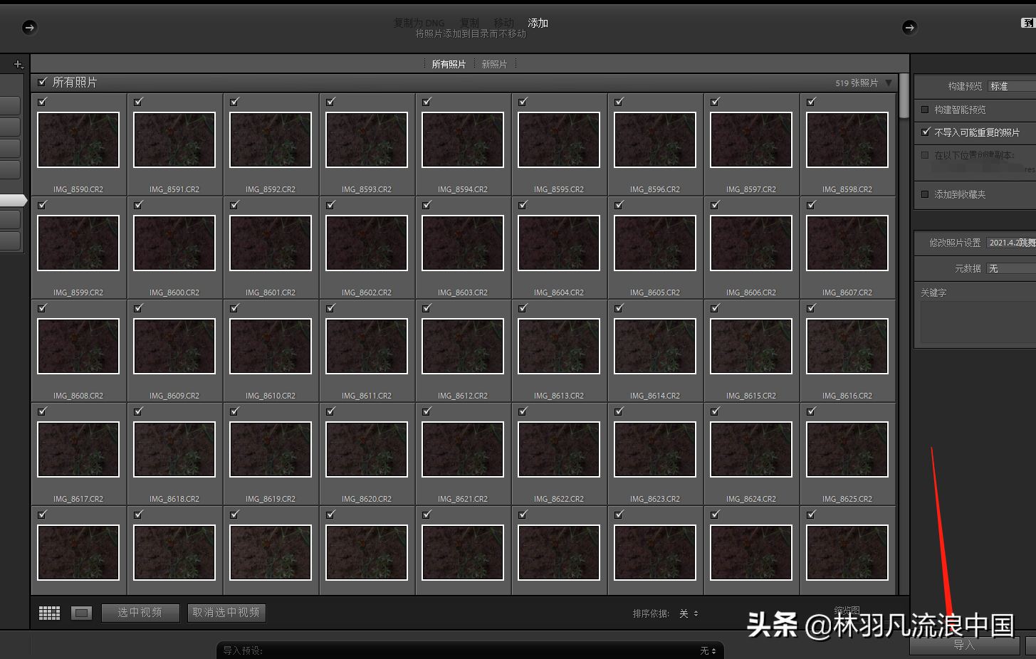The width and height of the screenshot is (1036, 659).
Task: Click the back navigation arrow at top left
Action: pos(28,27)
